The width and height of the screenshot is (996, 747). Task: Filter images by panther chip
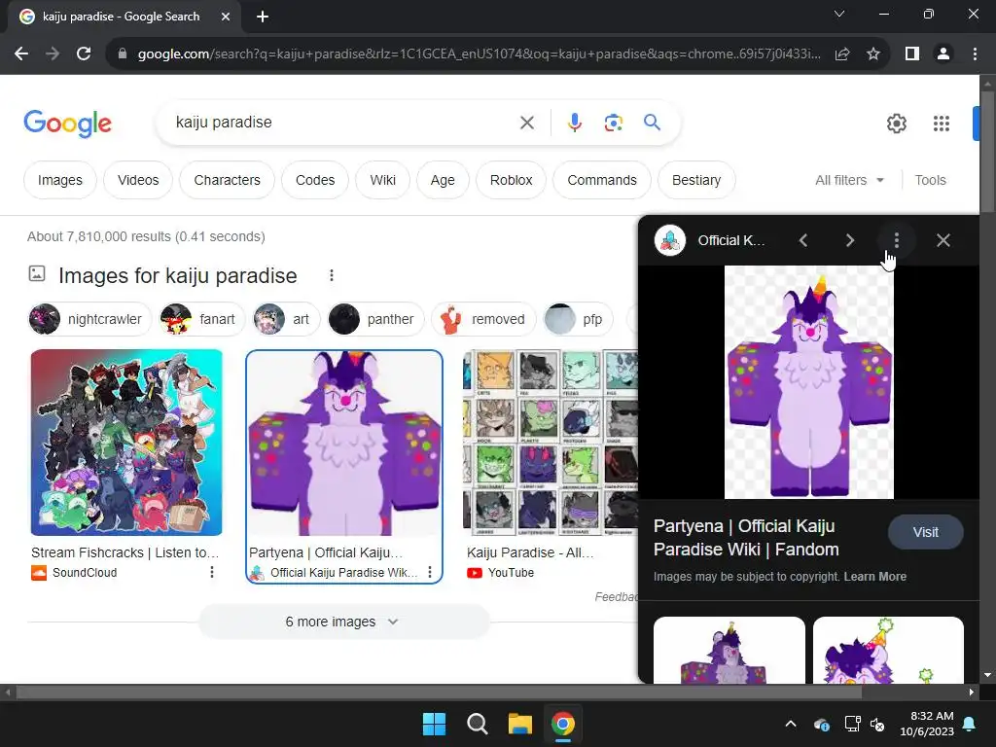pyautogui.click(x=375, y=319)
